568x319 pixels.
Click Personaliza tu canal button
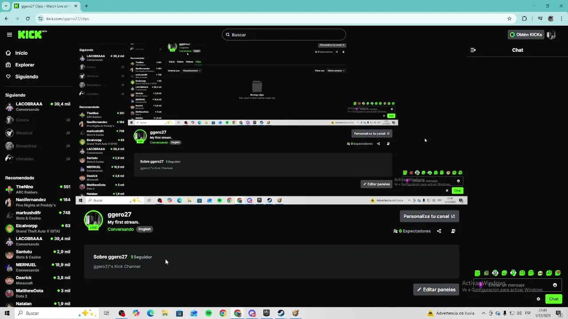click(429, 216)
